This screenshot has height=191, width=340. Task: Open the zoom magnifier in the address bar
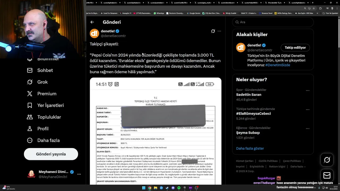[x=305, y=8]
